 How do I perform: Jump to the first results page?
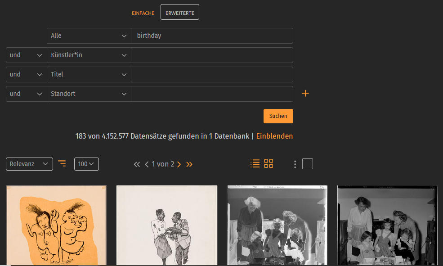pos(137,164)
